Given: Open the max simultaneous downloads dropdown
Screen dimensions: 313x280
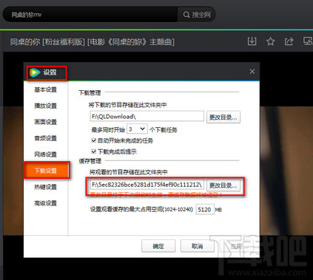Looking at the screenshot, I should coord(137,129).
